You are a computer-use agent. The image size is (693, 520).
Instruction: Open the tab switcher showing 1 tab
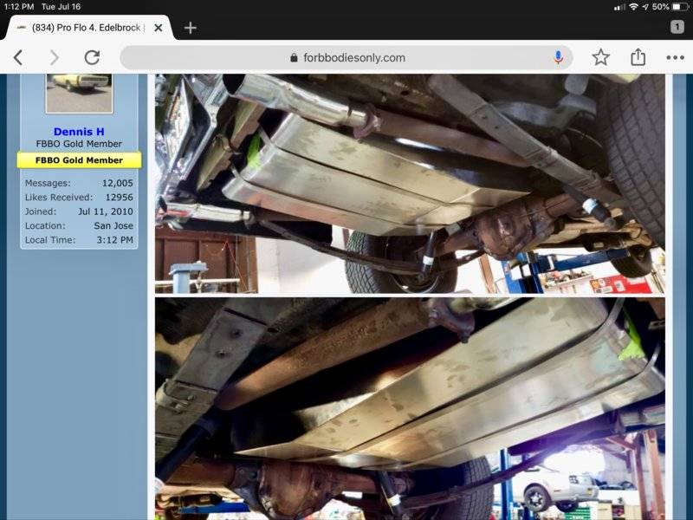pos(677,27)
